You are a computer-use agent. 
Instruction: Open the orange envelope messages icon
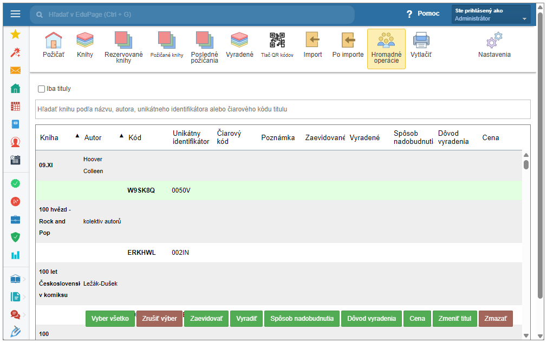click(15, 70)
